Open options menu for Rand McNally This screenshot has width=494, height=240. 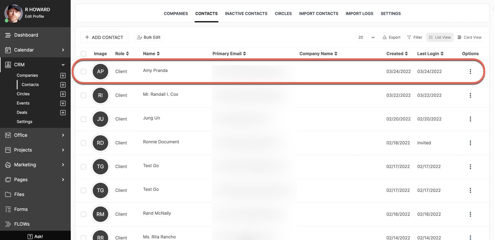470,214
